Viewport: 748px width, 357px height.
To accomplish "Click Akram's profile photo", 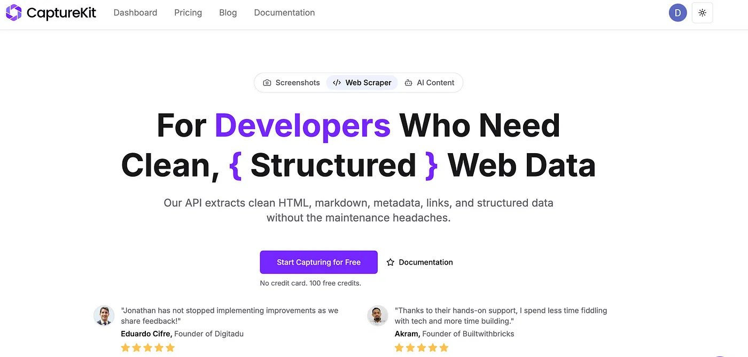I will click(x=378, y=315).
